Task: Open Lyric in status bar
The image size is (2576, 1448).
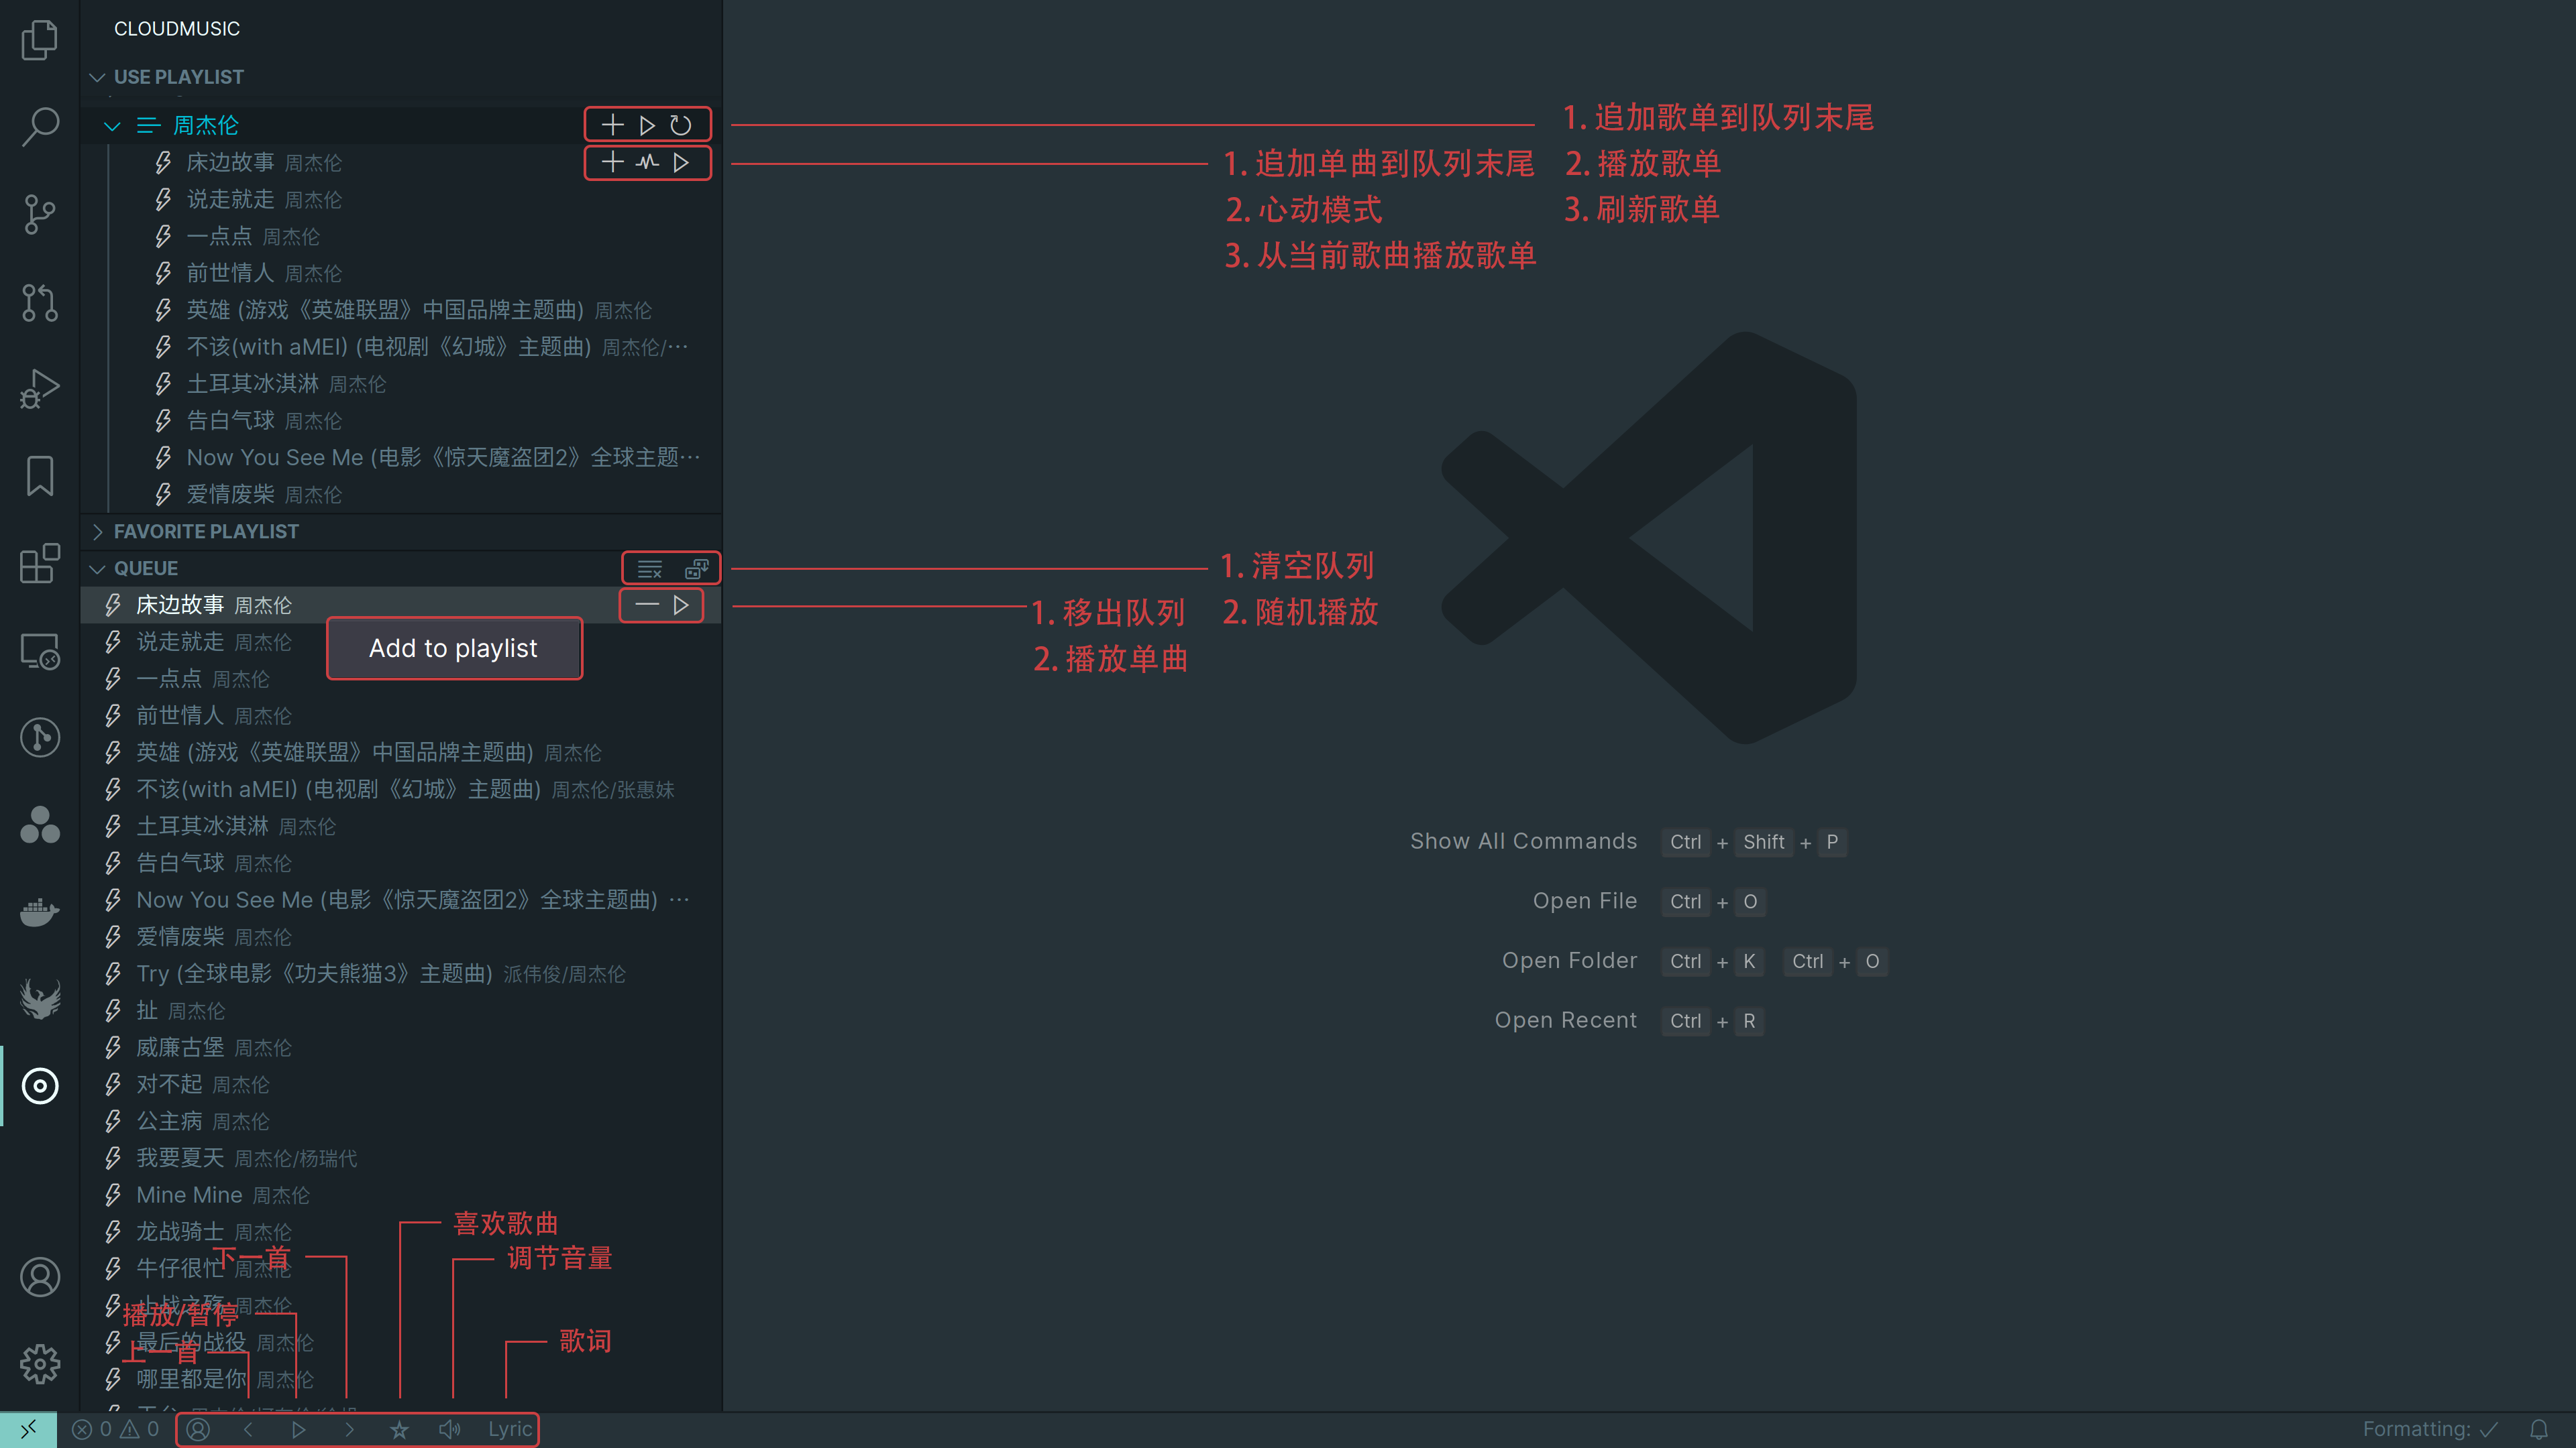Action: (x=510, y=1430)
